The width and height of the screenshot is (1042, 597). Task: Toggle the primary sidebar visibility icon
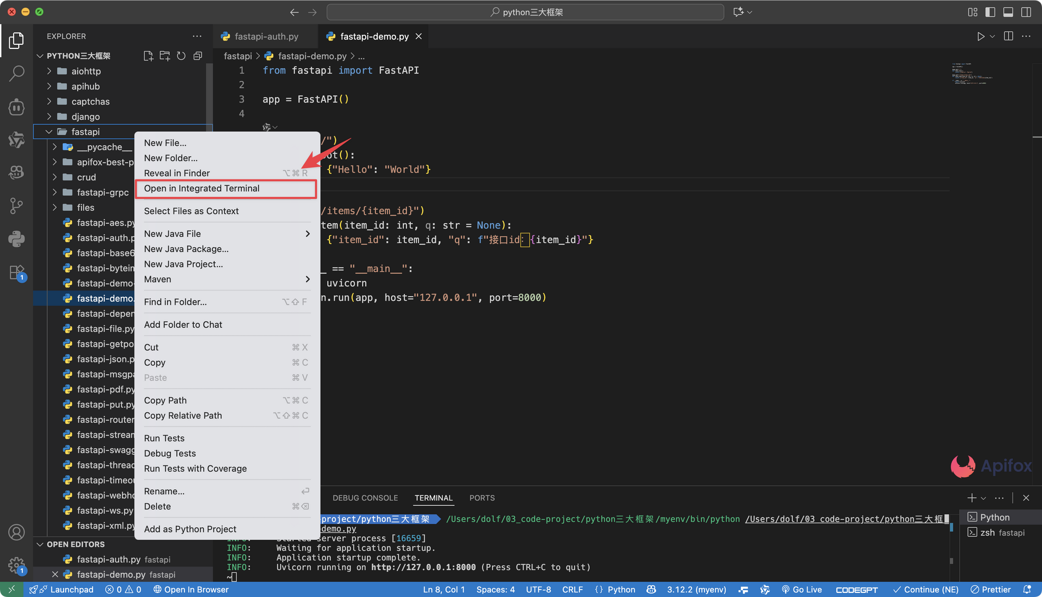(x=990, y=11)
